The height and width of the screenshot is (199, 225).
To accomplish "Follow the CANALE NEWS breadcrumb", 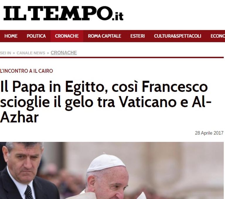I will coord(31,53).
